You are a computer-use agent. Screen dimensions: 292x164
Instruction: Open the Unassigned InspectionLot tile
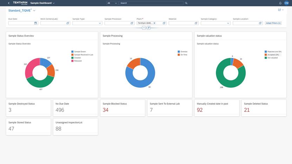75,127
